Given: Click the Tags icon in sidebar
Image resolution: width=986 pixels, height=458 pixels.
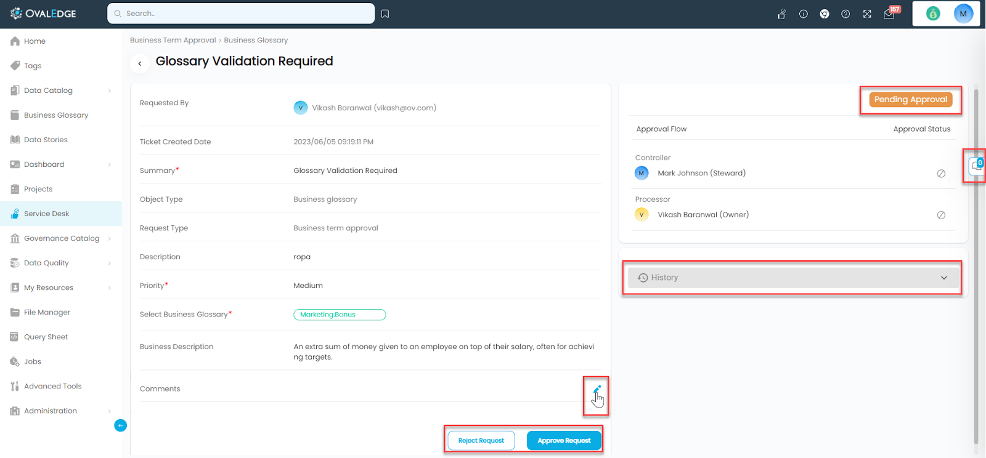Looking at the screenshot, I should point(15,65).
